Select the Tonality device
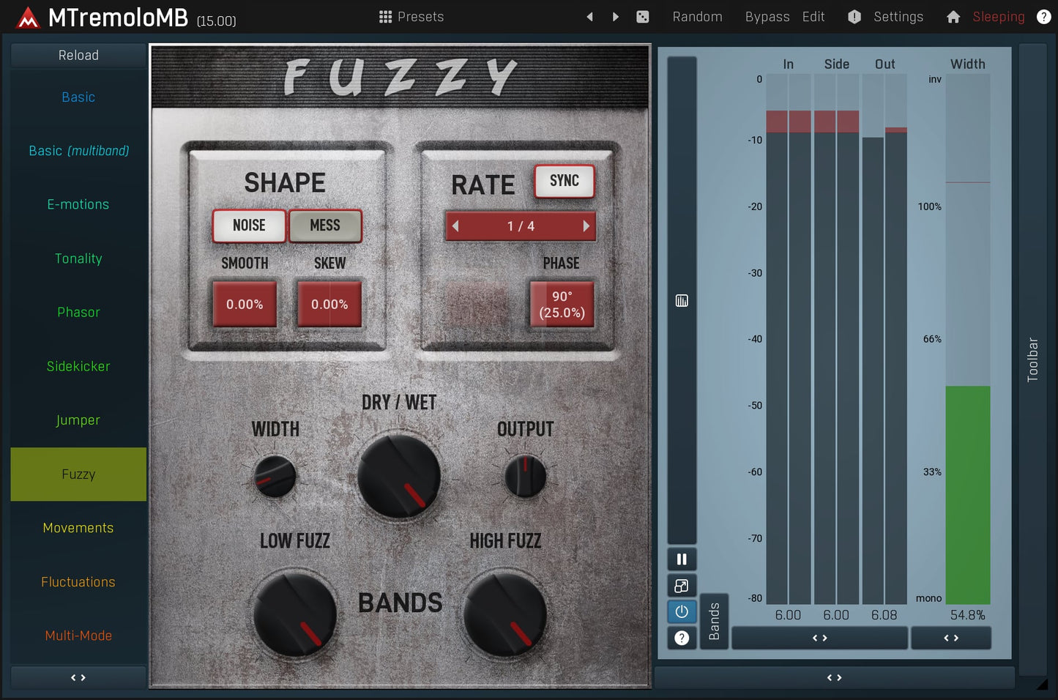Image resolution: width=1058 pixels, height=700 pixels. (x=78, y=258)
